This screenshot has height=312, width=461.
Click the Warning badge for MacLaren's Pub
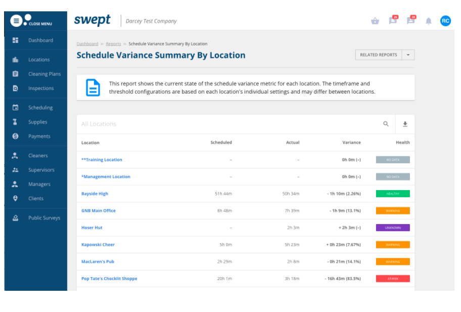pyautogui.click(x=393, y=262)
